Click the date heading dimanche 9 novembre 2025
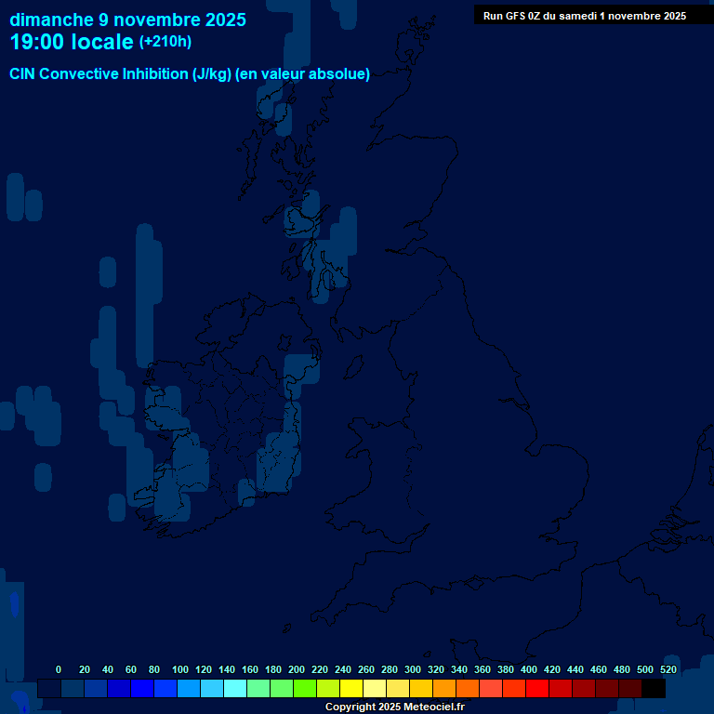 pos(127,20)
